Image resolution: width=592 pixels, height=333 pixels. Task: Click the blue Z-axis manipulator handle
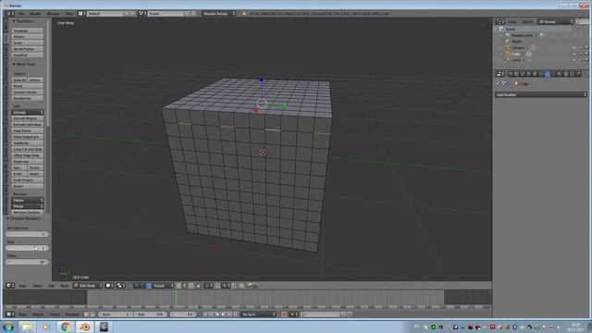pyautogui.click(x=261, y=80)
